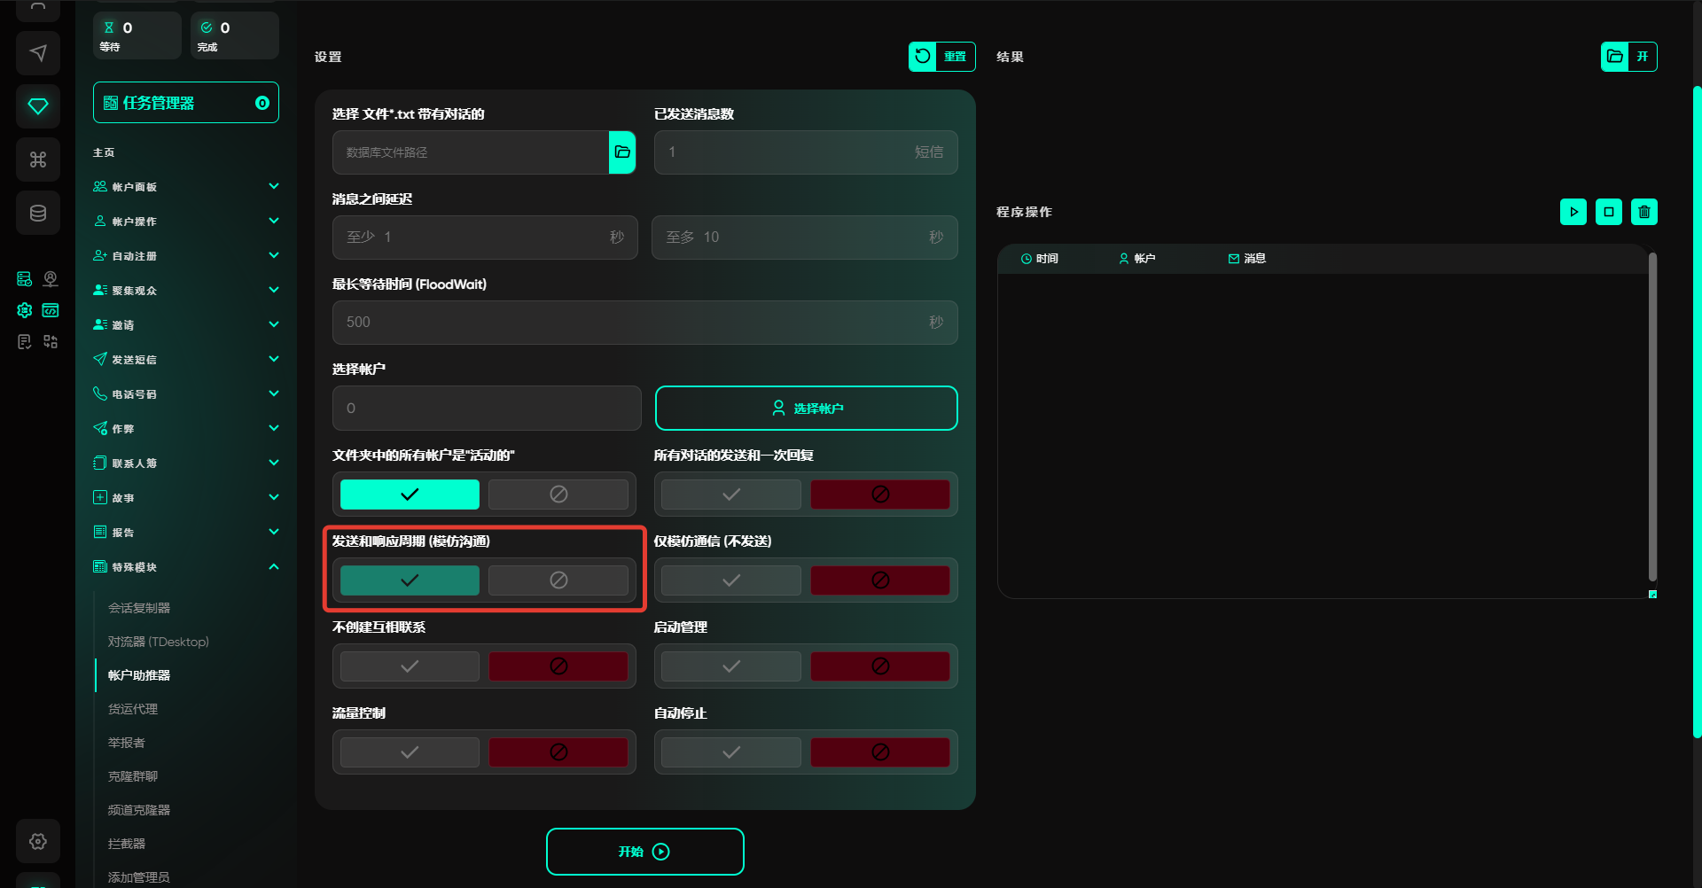Open the database icon in left sidebar

click(x=38, y=213)
